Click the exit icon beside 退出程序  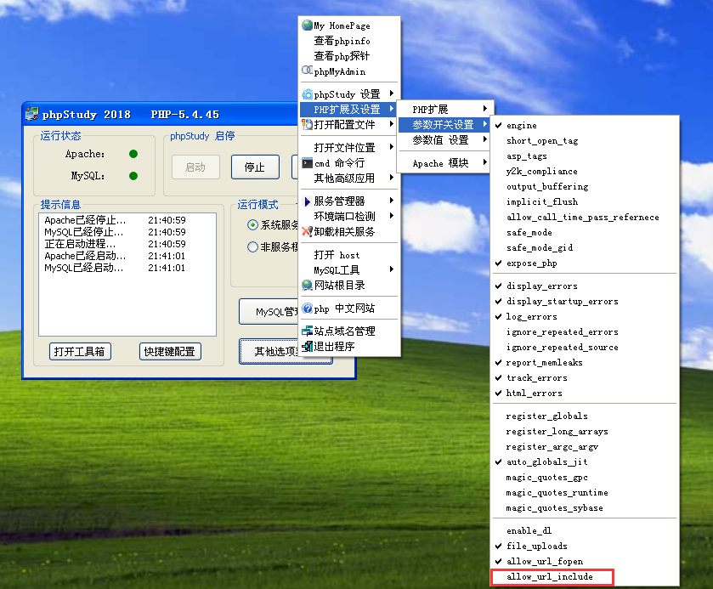[307, 346]
